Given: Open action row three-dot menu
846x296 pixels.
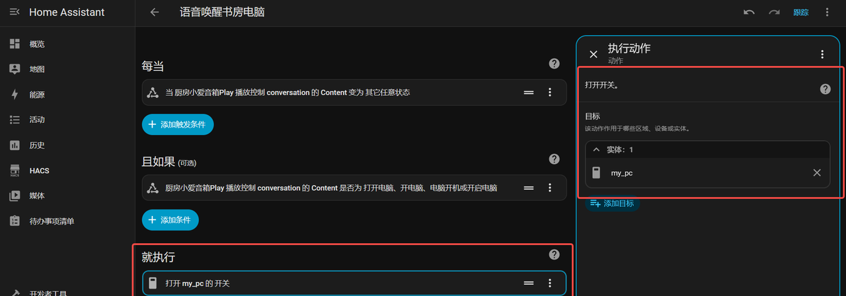Looking at the screenshot, I should click(550, 283).
